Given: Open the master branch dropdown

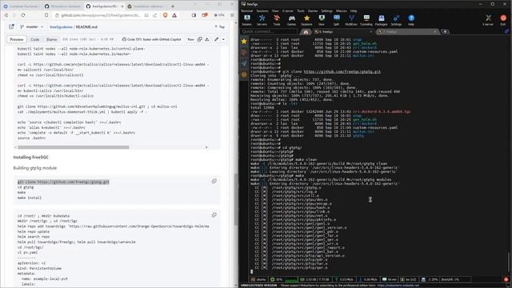Looking at the screenshot, I should pyautogui.click(x=32, y=26).
